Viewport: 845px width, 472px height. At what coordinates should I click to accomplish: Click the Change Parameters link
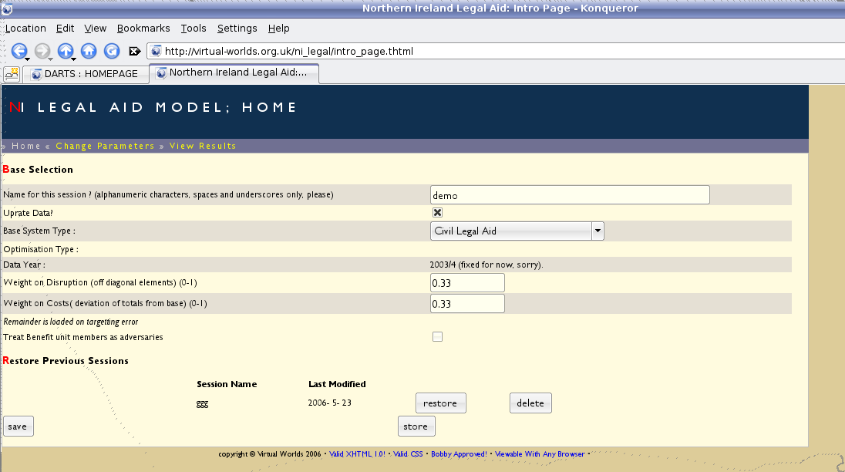tap(106, 146)
